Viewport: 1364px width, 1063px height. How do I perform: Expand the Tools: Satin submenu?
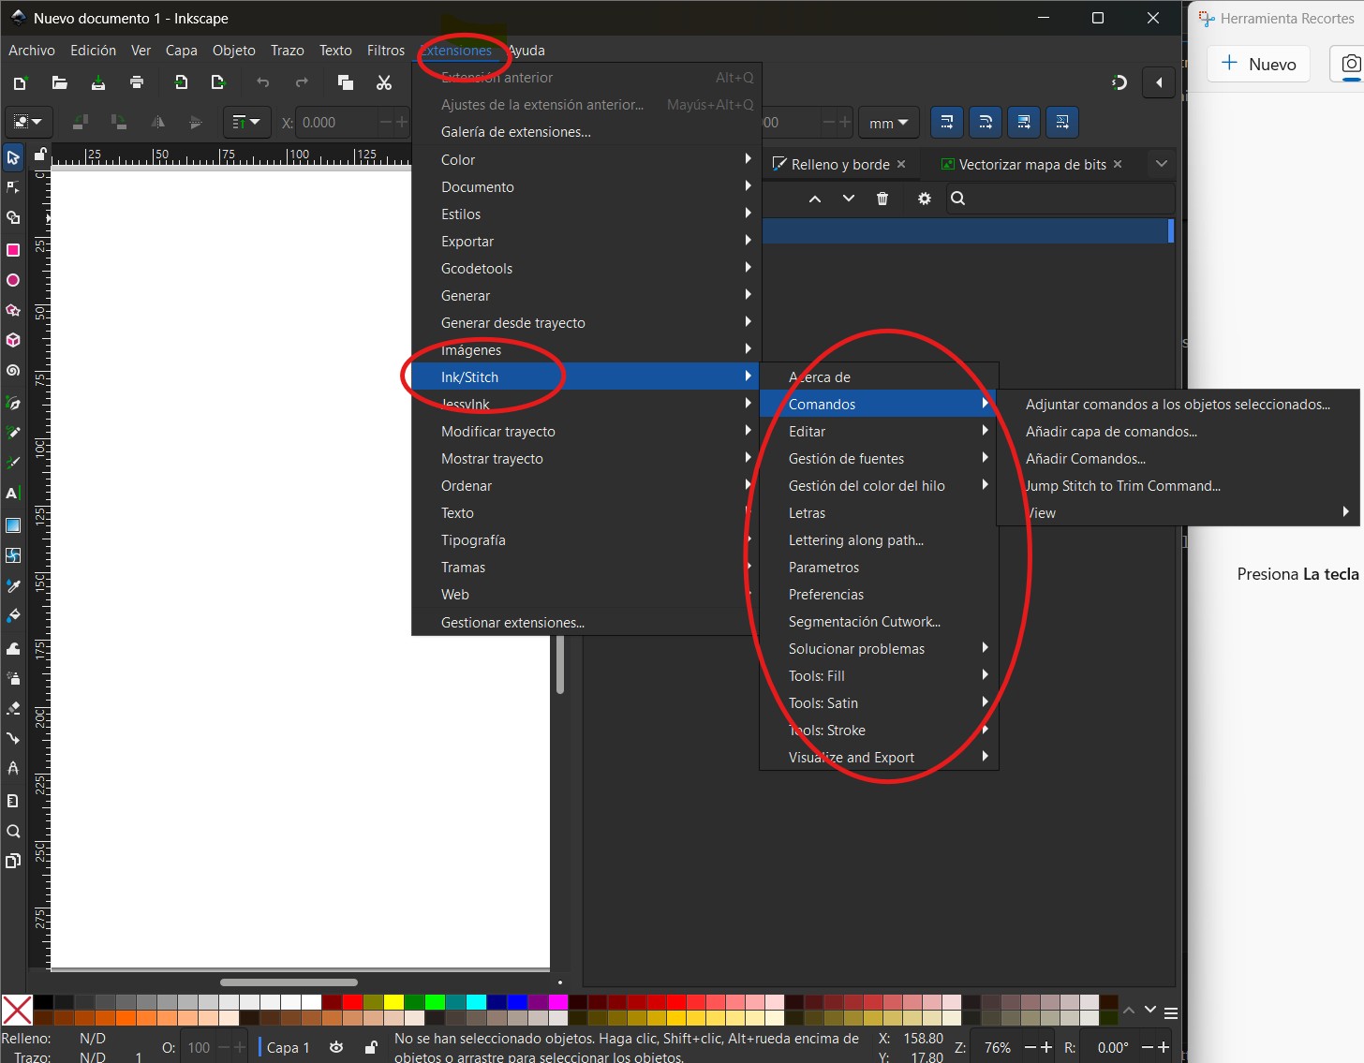878,702
